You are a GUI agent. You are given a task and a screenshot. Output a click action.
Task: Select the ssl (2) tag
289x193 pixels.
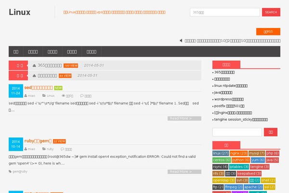tap(269, 187)
